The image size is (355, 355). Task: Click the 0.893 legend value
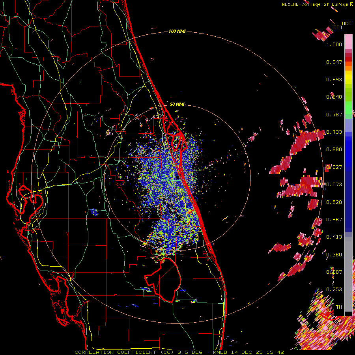334,79
